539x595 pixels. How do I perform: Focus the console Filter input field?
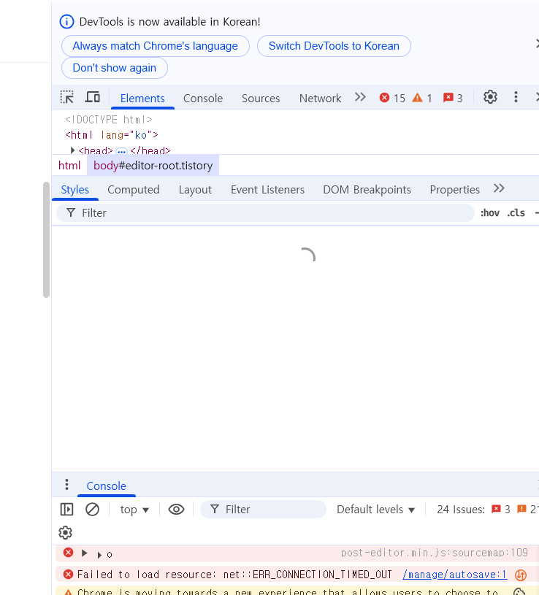click(x=263, y=510)
